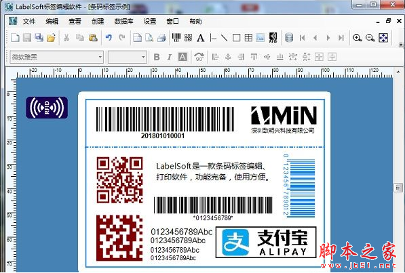Select the QR code tool

[x=189, y=38]
